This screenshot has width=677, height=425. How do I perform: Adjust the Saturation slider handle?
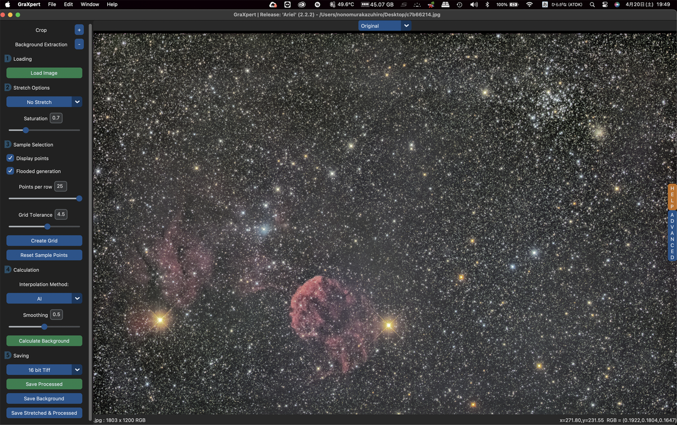[25, 130]
